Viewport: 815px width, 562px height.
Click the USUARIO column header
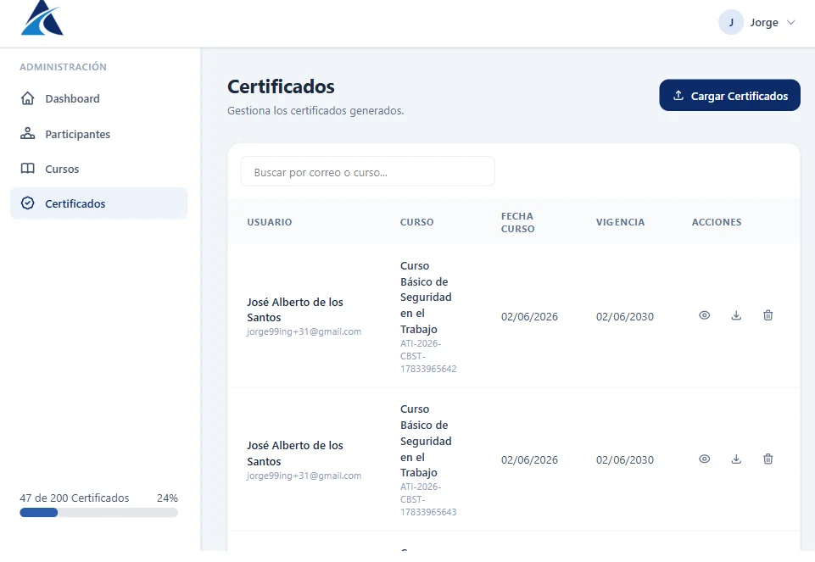[269, 222]
